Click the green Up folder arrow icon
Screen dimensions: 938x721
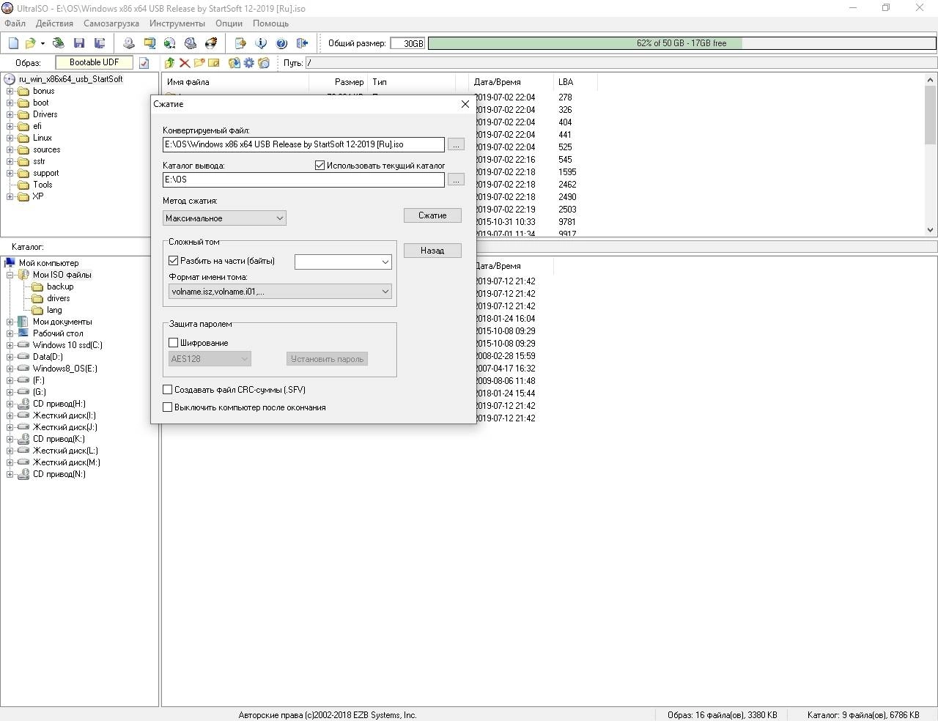[170, 63]
